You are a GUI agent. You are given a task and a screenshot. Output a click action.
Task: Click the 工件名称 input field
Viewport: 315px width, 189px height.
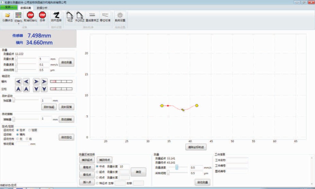[x=238, y=160]
